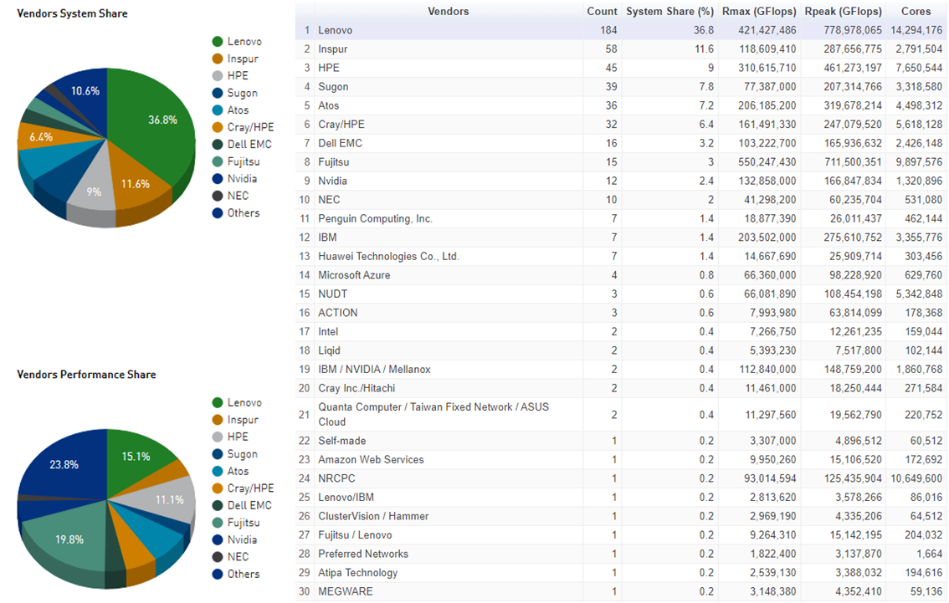Click Rpeak value 778,978,065 in Lenovo row
Viewport: 949px width, 603px height.
click(x=853, y=30)
